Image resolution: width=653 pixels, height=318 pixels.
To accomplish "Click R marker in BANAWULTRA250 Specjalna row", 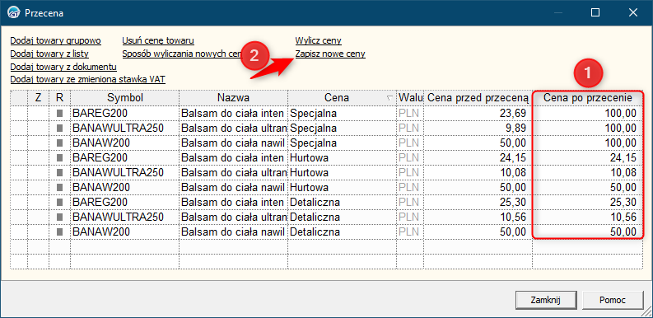I will 60,128.
